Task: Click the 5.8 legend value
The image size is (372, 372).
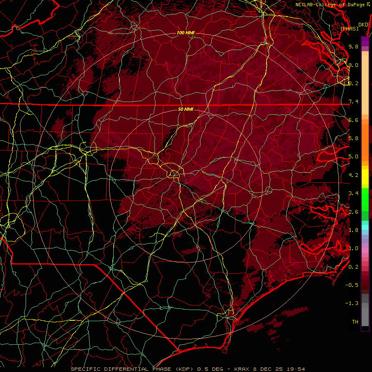Action: tap(353, 138)
